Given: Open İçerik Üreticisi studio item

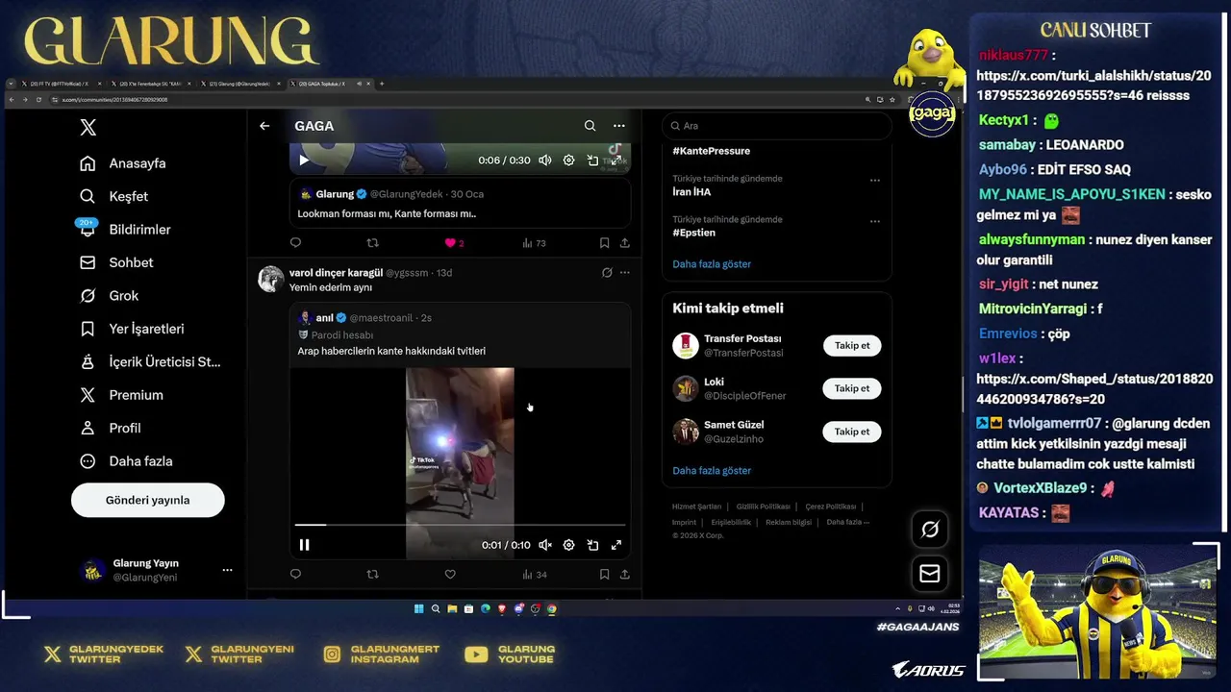Looking at the screenshot, I should tap(150, 362).
